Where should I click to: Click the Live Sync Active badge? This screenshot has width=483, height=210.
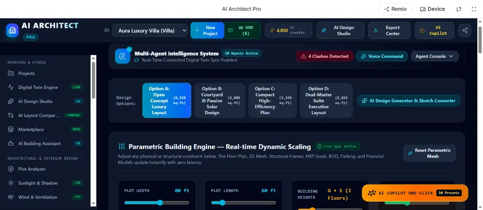tap(337, 146)
